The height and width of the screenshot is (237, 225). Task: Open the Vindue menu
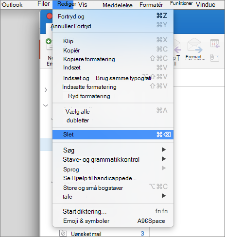tap(206, 4)
